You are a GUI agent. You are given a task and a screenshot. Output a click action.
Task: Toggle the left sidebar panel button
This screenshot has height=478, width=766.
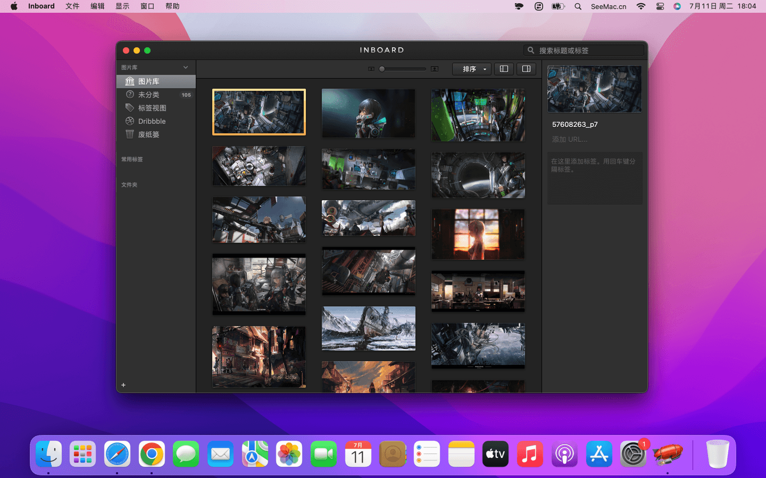(x=504, y=69)
